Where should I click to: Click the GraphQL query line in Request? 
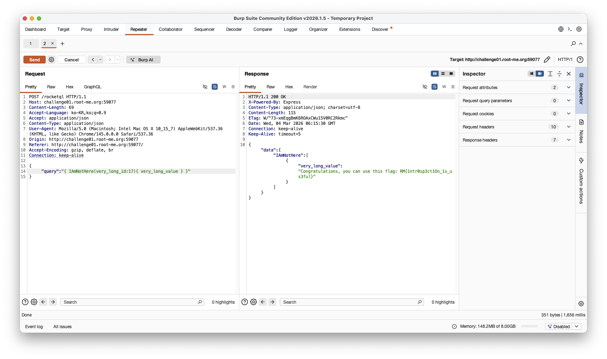coord(131,171)
